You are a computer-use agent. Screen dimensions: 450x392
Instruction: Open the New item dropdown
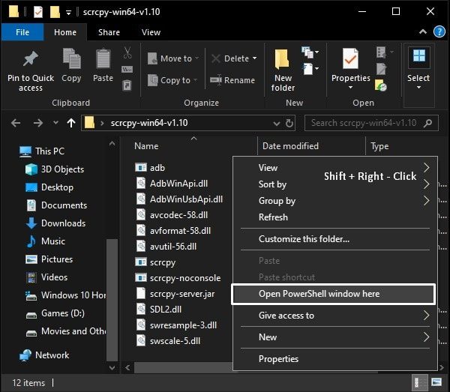[310, 52]
